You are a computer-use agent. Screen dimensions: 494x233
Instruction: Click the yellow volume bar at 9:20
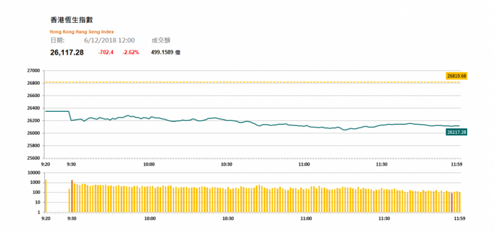pyautogui.click(x=46, y=196)
